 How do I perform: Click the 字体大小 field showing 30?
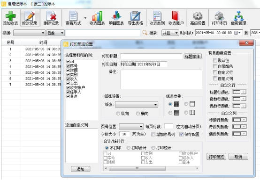(124, 134)
